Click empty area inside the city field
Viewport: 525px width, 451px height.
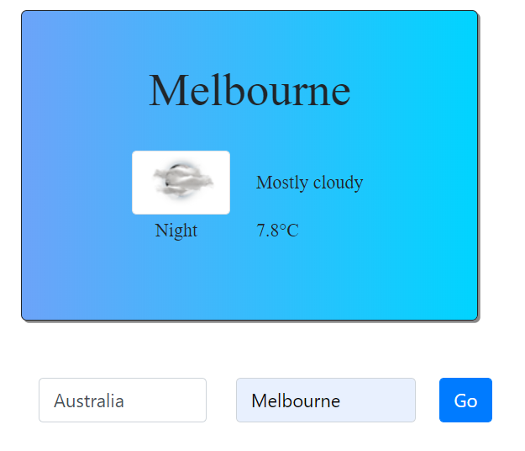(x=376, y=400)
